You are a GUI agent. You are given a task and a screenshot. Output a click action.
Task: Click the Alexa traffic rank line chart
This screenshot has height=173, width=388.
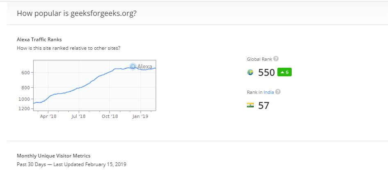click(x=94, y=86)
